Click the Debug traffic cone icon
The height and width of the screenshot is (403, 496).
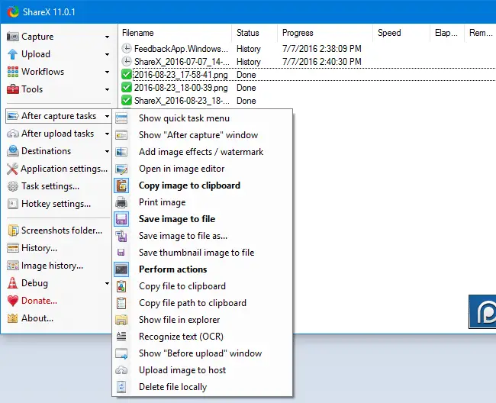tap(13, 283)
